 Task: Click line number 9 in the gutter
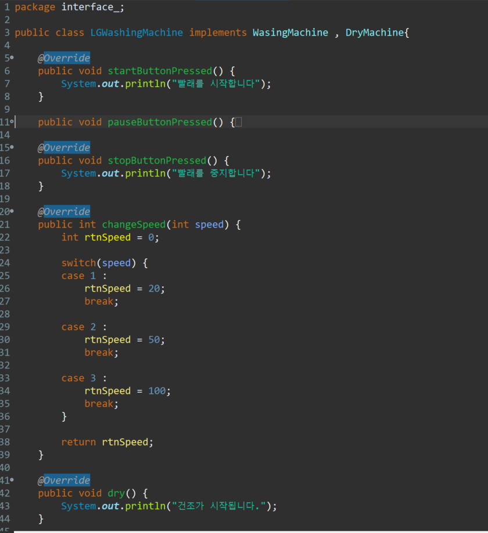pos(7,109)
